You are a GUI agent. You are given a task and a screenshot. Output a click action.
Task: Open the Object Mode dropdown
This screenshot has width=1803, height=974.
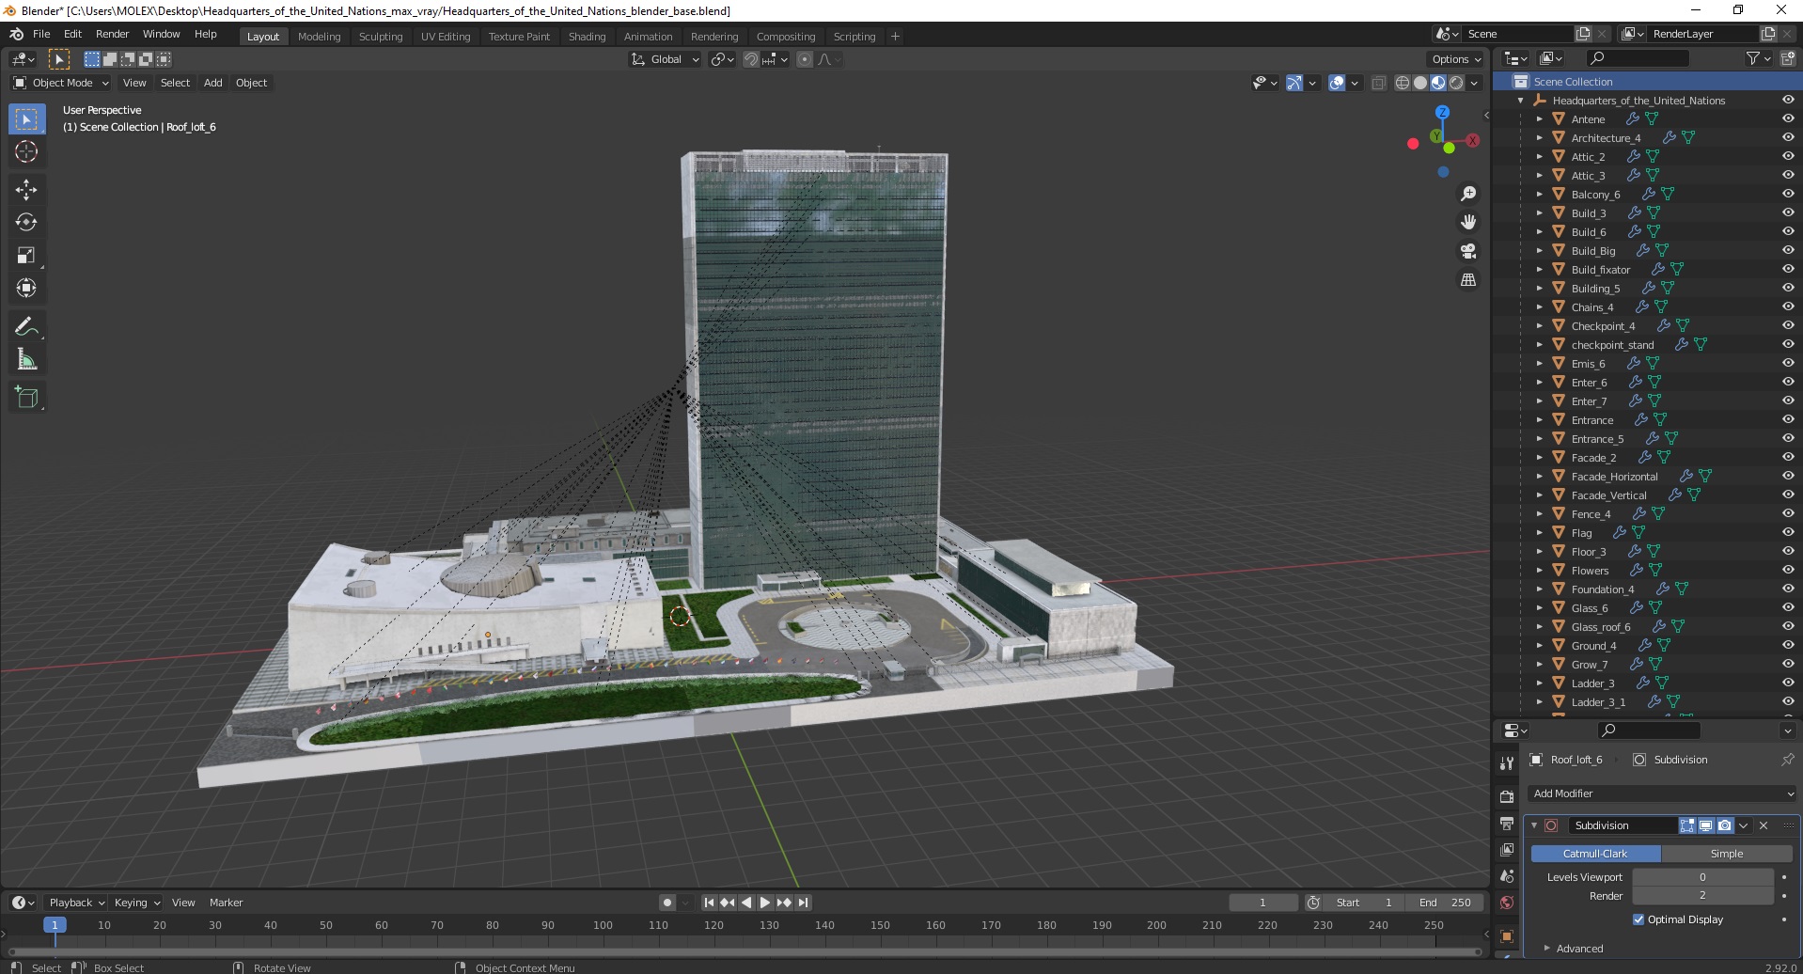[61, 83]
